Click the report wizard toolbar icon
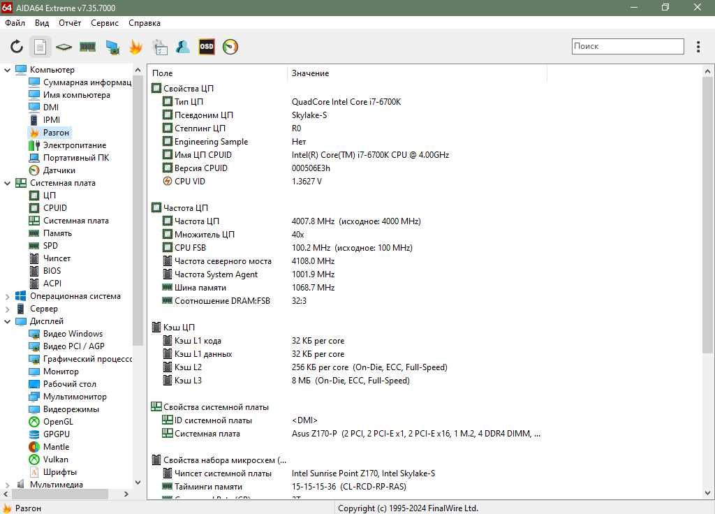The height and width of the screenshot is (514, 715). click(160, 47)
